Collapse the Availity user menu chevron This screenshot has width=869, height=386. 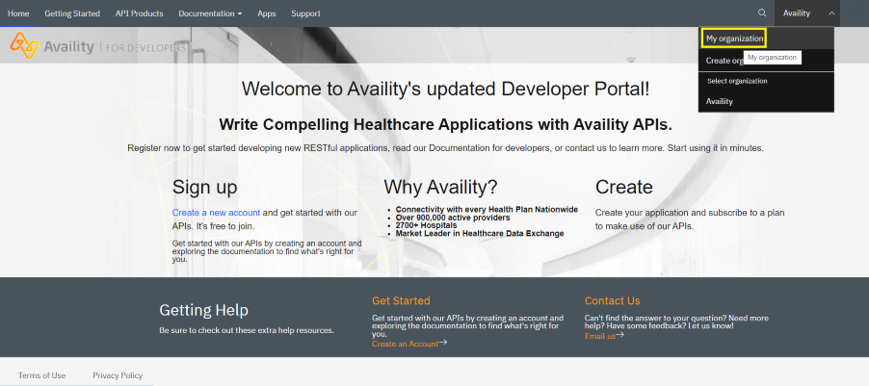point(831,13)
